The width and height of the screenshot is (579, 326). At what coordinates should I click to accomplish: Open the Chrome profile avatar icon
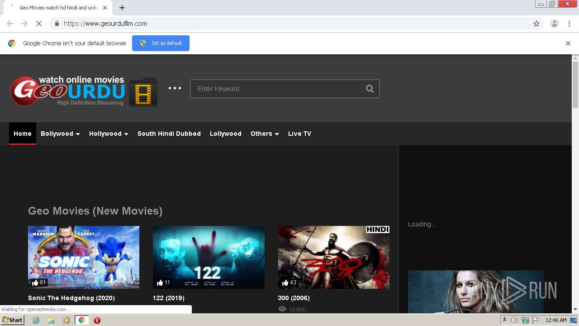(x=555, y=24)
